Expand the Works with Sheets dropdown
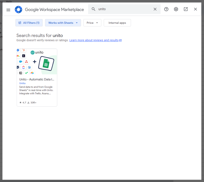Image resolution: width=204 pixels, height=182 pixels. tap(63, 23)
